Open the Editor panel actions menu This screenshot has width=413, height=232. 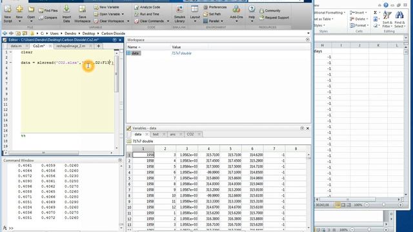pos(115,40)
